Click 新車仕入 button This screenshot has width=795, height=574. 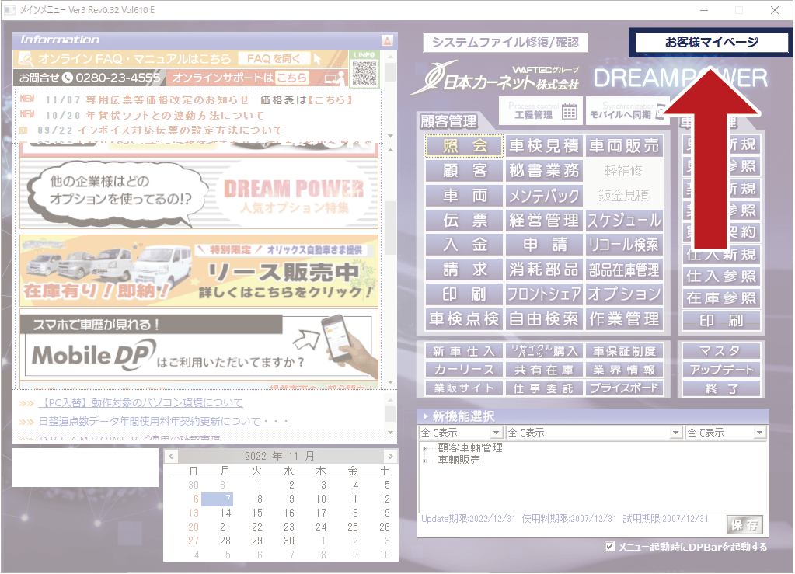(x=465, y=351)
